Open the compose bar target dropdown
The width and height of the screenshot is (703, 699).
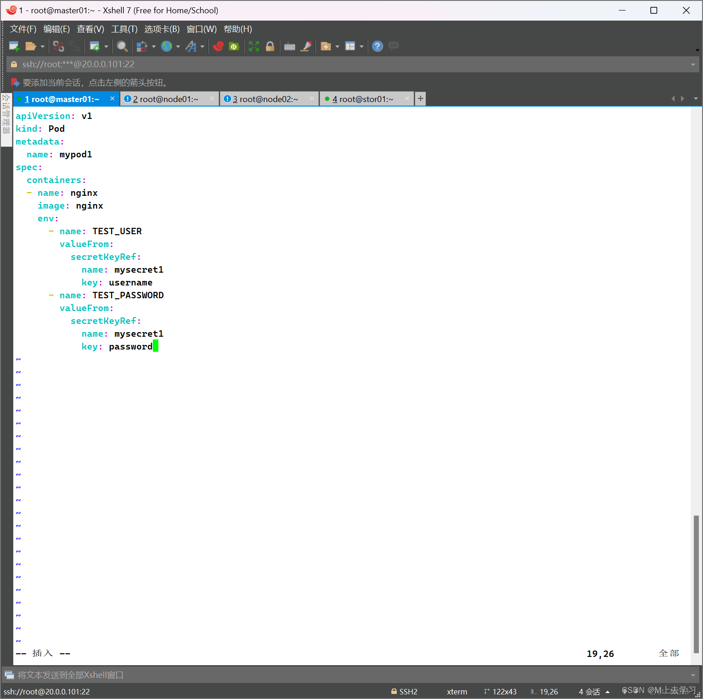pyautogui.click(x=693, y=675)
